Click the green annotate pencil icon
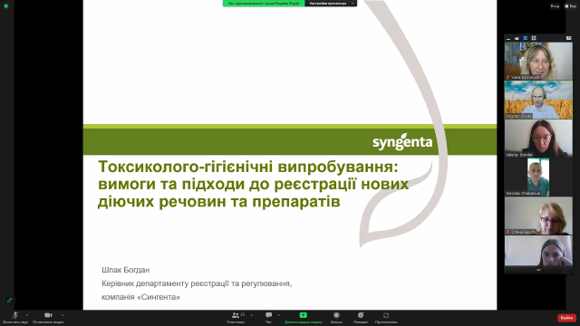The height and width of the screenshot is (326, 580). (10, 300)
